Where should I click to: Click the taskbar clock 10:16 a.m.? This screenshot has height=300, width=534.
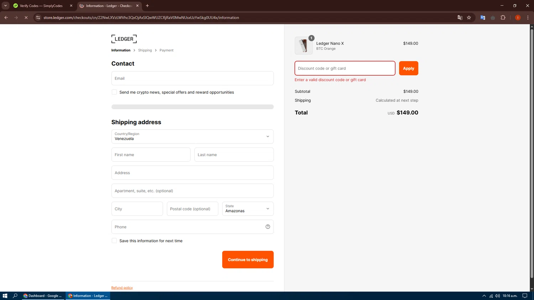pos(510,296)
